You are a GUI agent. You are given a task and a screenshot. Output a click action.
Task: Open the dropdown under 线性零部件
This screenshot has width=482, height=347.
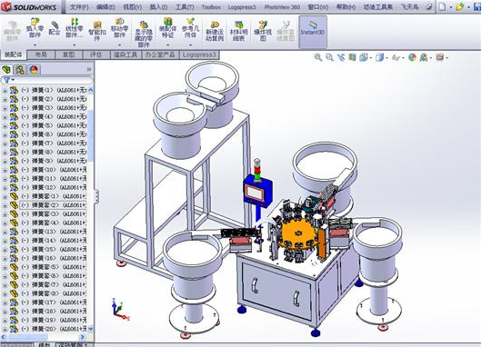coord(74,45)
